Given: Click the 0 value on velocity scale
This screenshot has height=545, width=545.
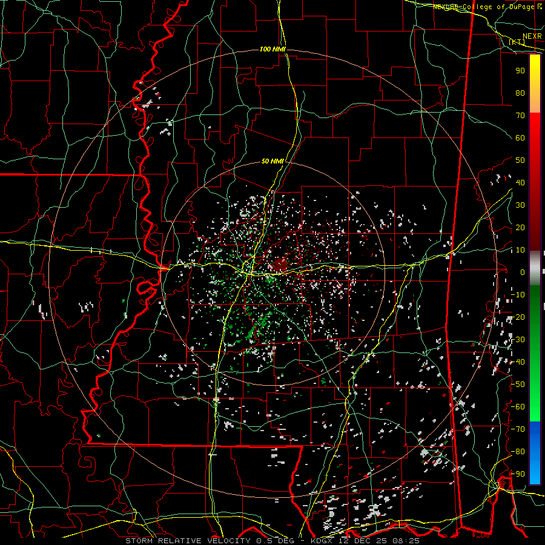Looking at the screenshot, I should point(523,272).
